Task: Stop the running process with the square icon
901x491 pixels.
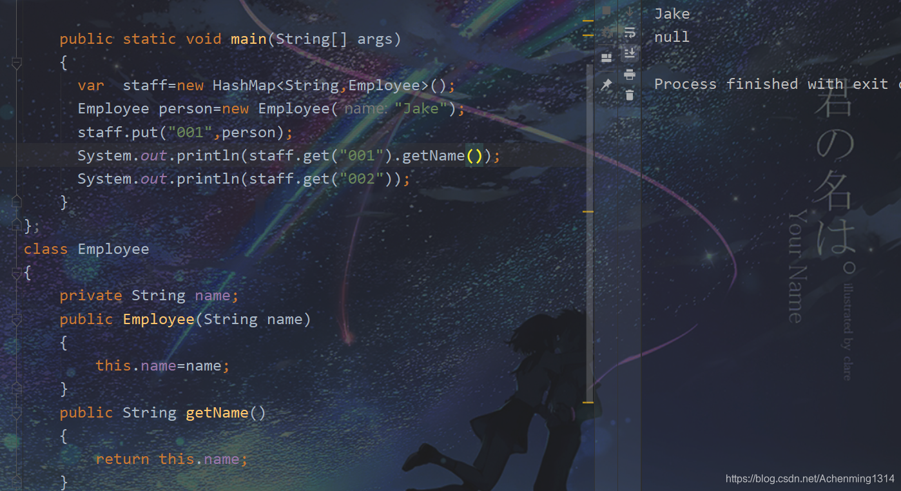Action: click(x=606, y=10)
